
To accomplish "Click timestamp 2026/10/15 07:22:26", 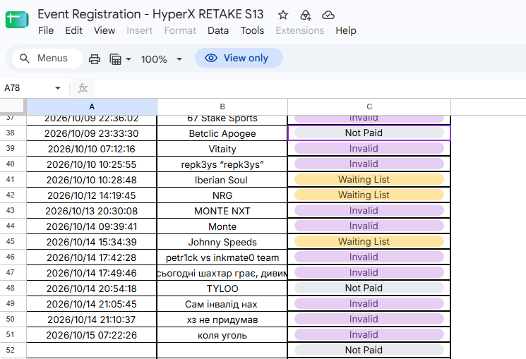I will [x=92, y=335].
